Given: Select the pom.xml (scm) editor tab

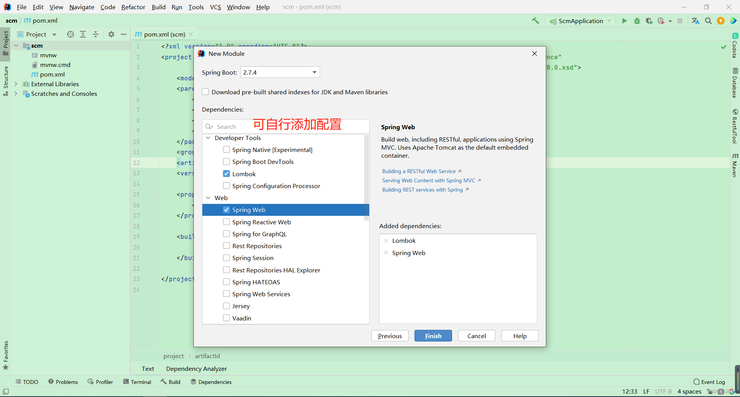Looking at the screenshot, I should click(x=165, y=34).
